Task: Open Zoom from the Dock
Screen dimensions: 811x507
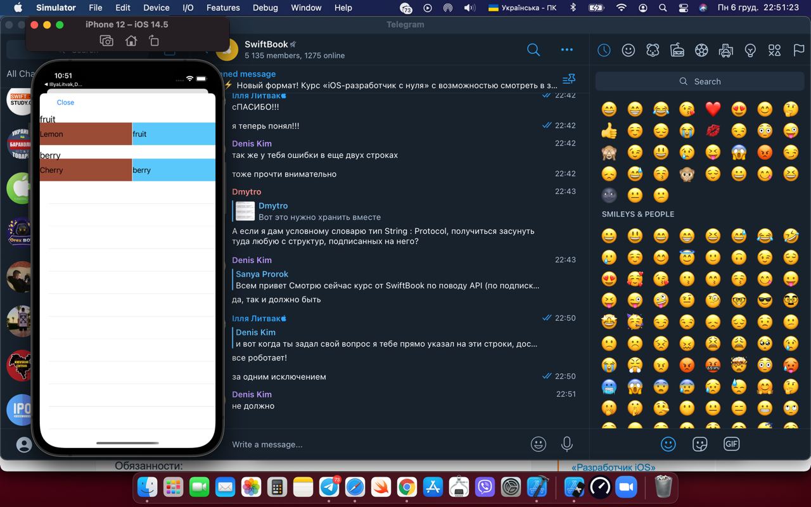Action: (x=626, y=487)
